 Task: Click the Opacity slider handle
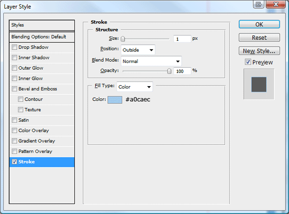coord(169,71)
